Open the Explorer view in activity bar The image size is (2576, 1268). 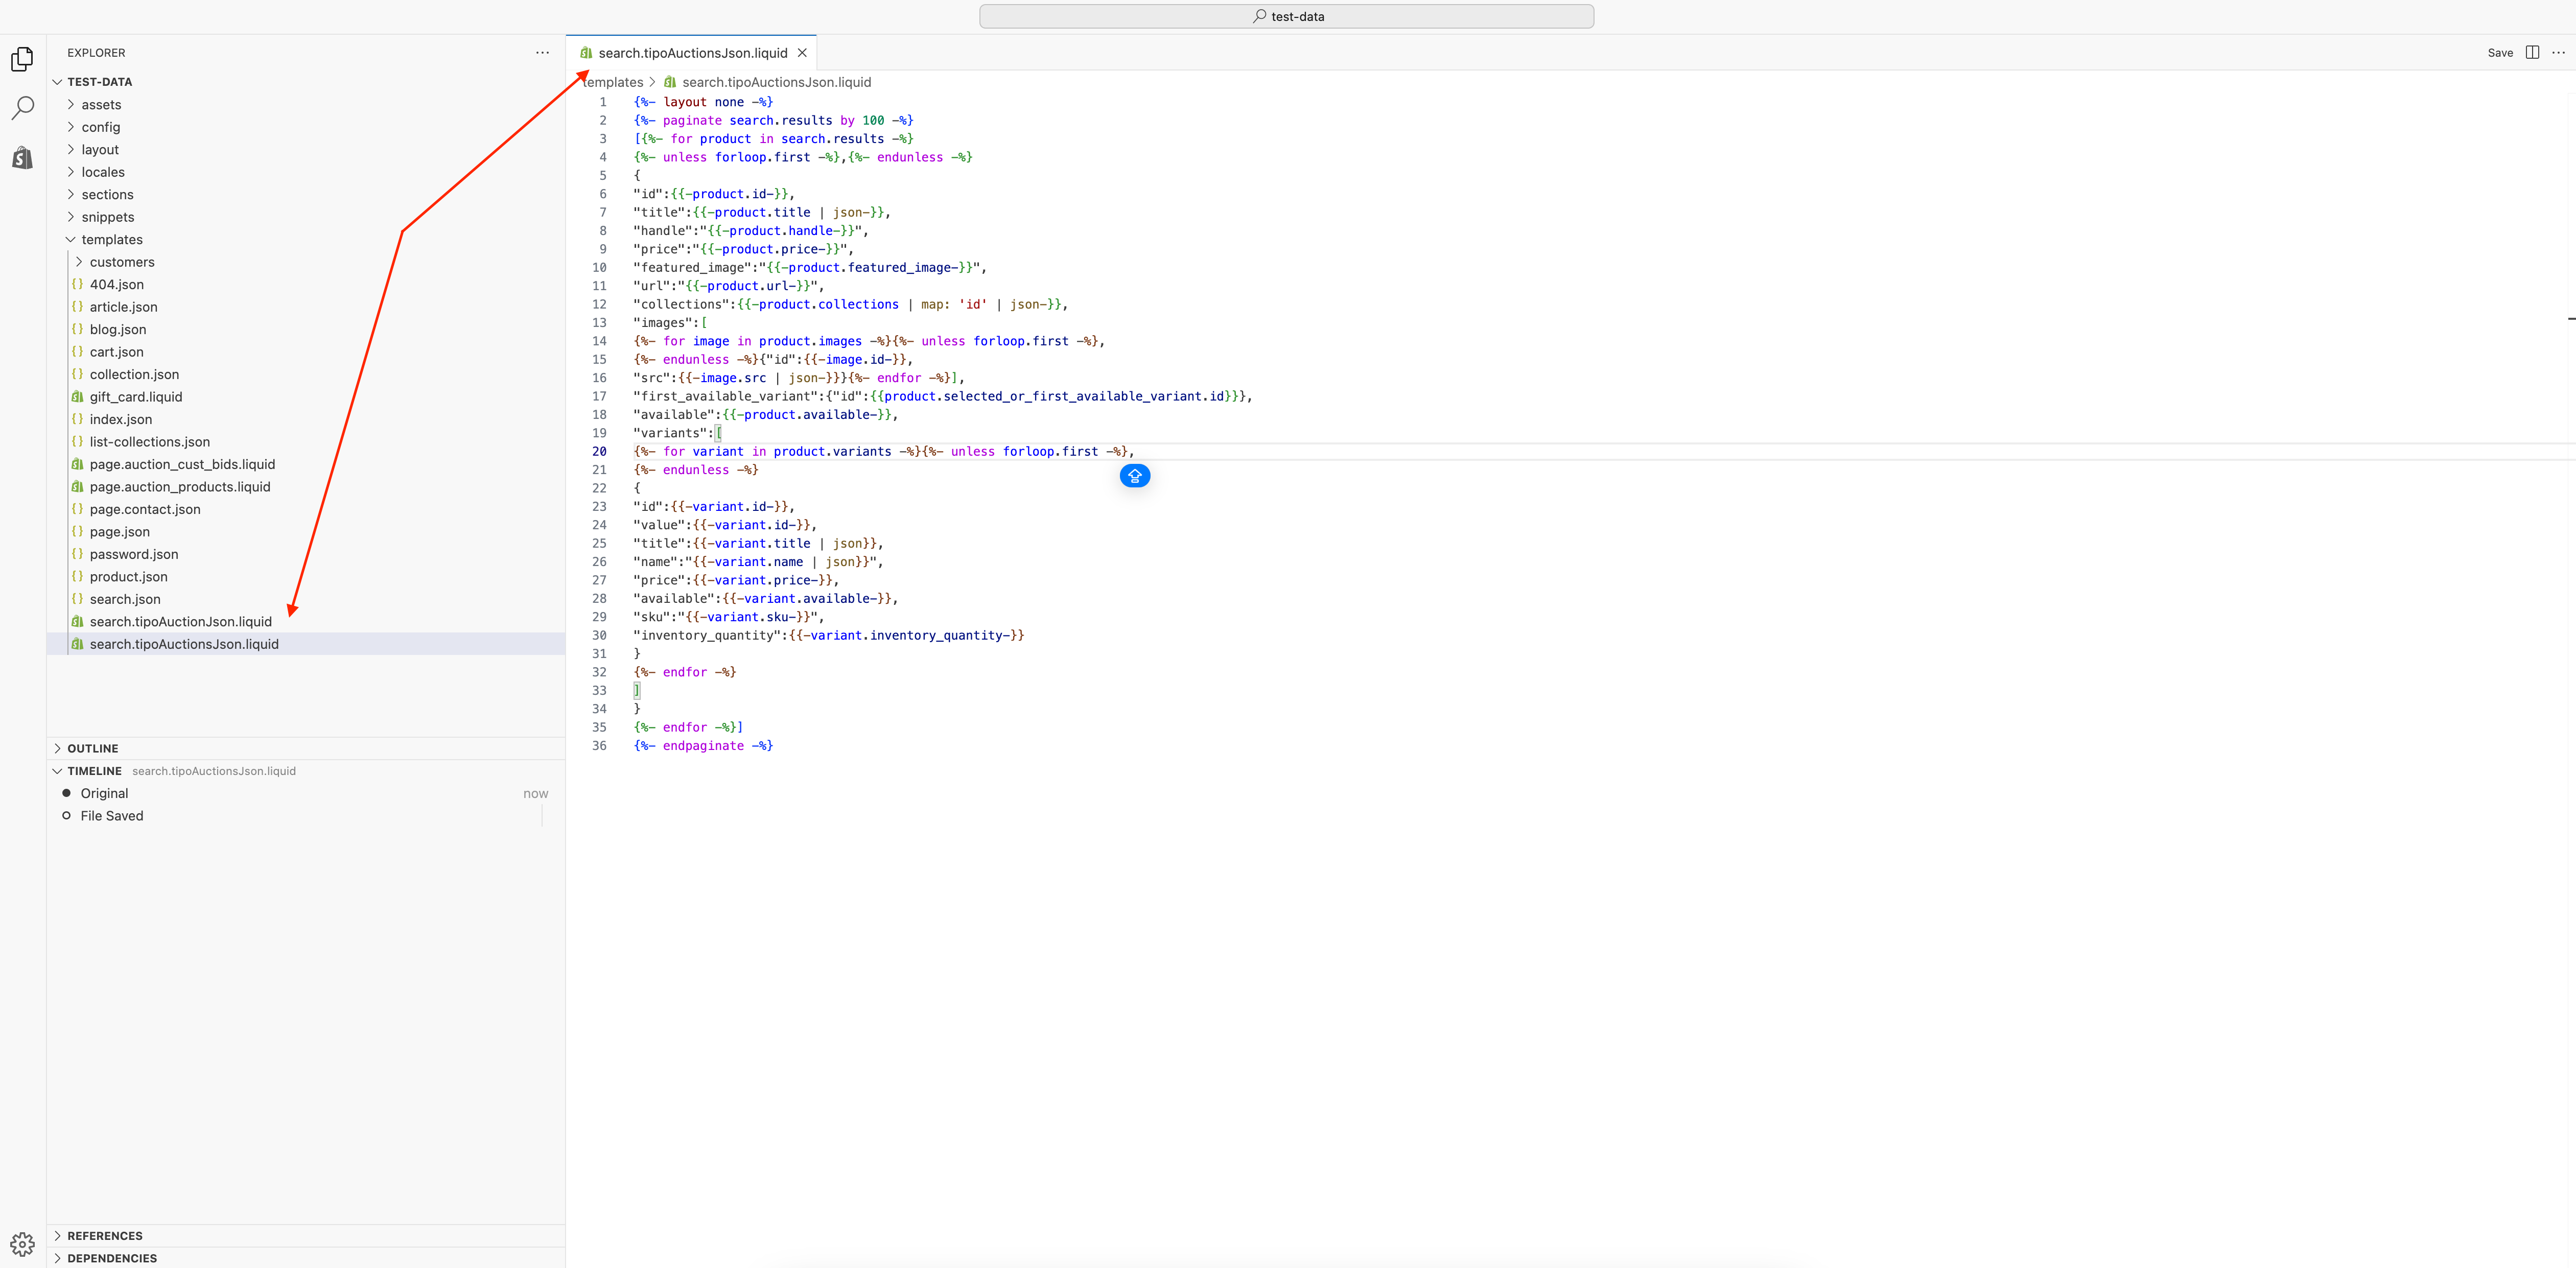[22, 59]
